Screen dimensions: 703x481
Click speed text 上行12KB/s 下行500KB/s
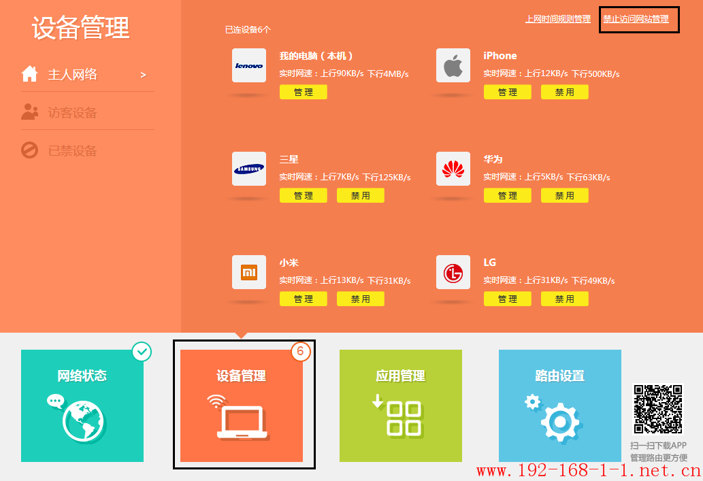point(572,74)
